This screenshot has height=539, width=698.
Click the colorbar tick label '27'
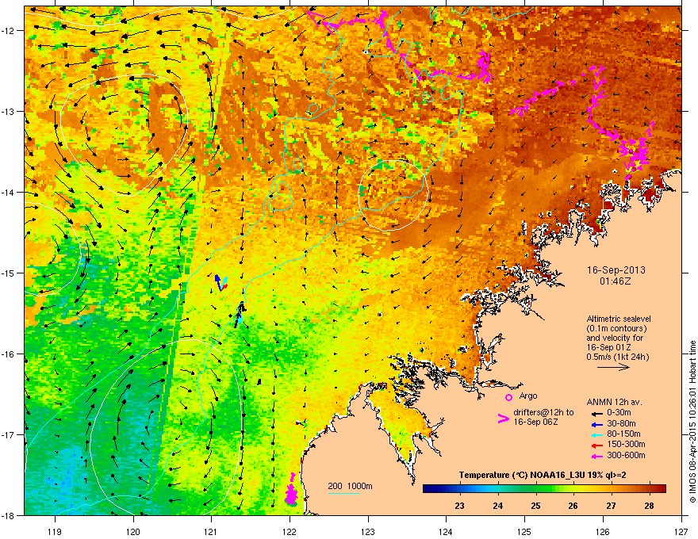click(611, 506)
